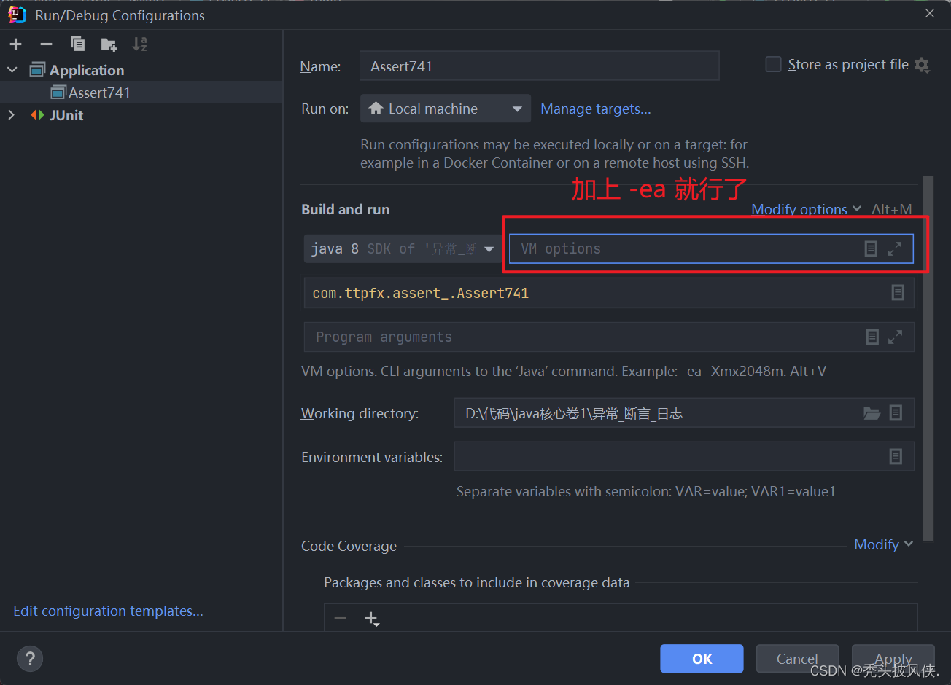
Task: Collapse the Application tree node
Action: point(12,70)
